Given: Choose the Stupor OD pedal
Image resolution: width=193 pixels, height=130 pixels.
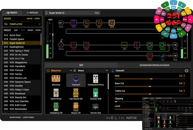Looking at the screenshot, I should click(x=76, y=108).
